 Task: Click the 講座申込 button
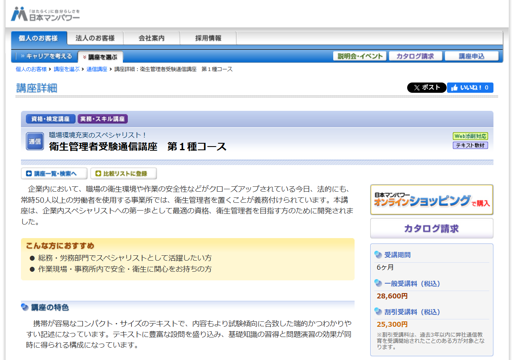(x=472, y=56)
